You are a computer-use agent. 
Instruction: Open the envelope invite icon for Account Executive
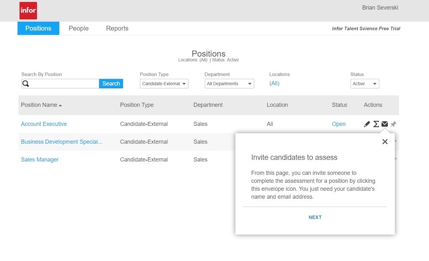[x=385, y=124]
